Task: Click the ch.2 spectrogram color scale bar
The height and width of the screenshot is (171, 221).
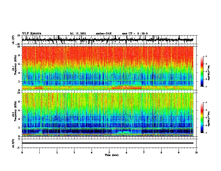Action: click(x=202, y=118)
